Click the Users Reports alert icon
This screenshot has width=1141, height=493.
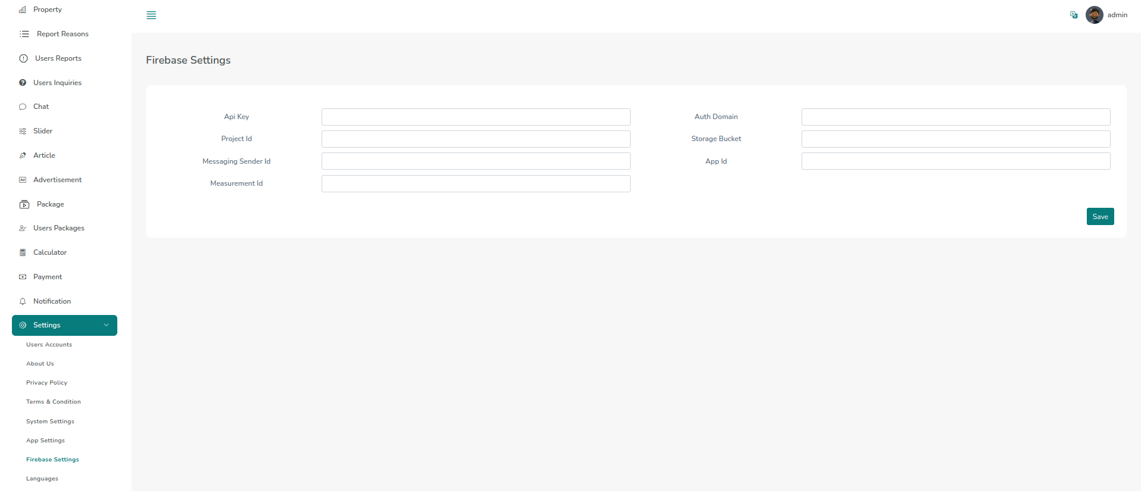click(x=24, y=58)
